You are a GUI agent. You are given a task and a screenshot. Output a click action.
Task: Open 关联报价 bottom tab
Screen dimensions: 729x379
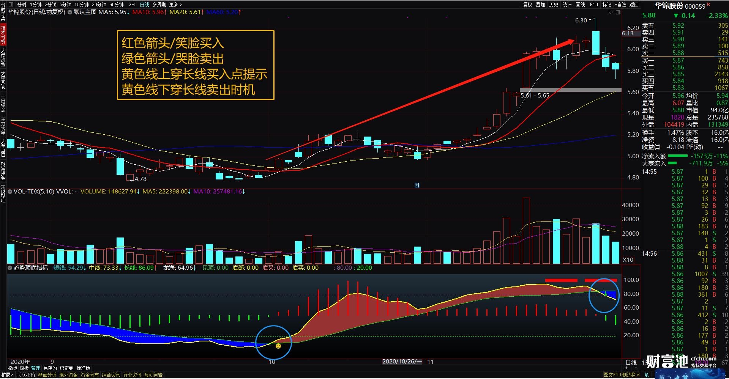coord(26,375)
